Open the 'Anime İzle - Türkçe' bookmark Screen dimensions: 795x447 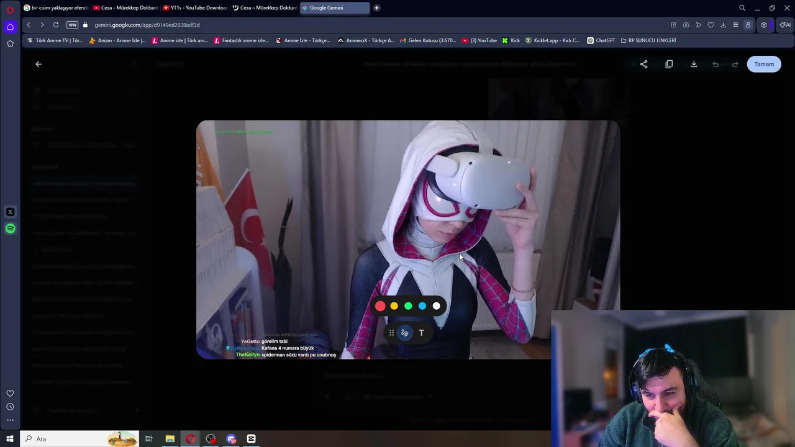[x=303, y=40]
